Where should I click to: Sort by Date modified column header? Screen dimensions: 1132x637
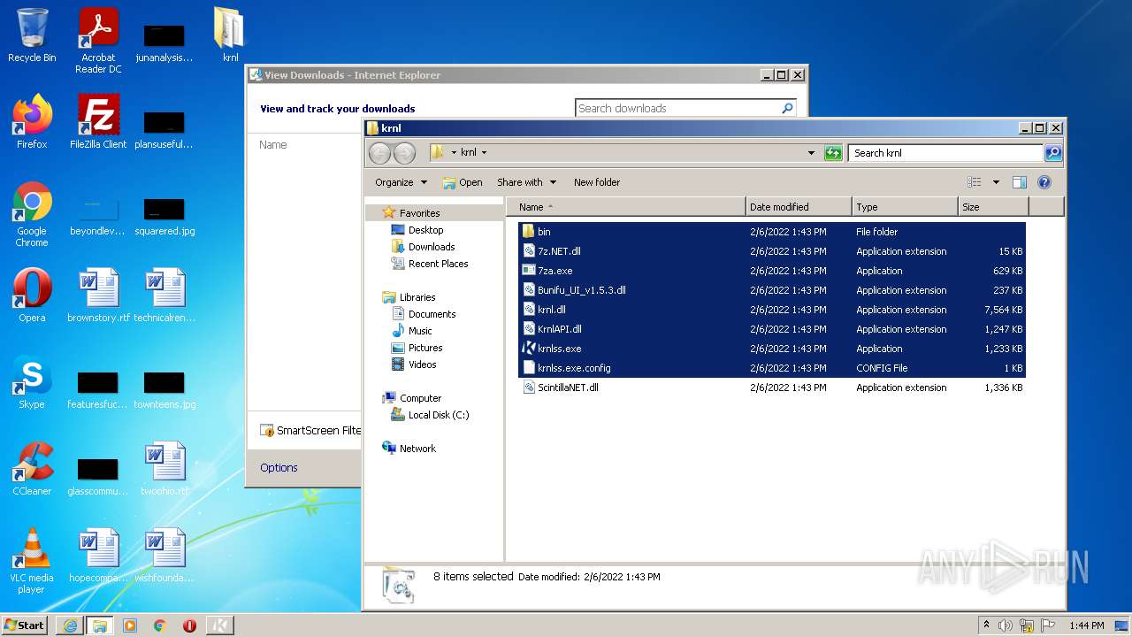[x=799, y=207]
